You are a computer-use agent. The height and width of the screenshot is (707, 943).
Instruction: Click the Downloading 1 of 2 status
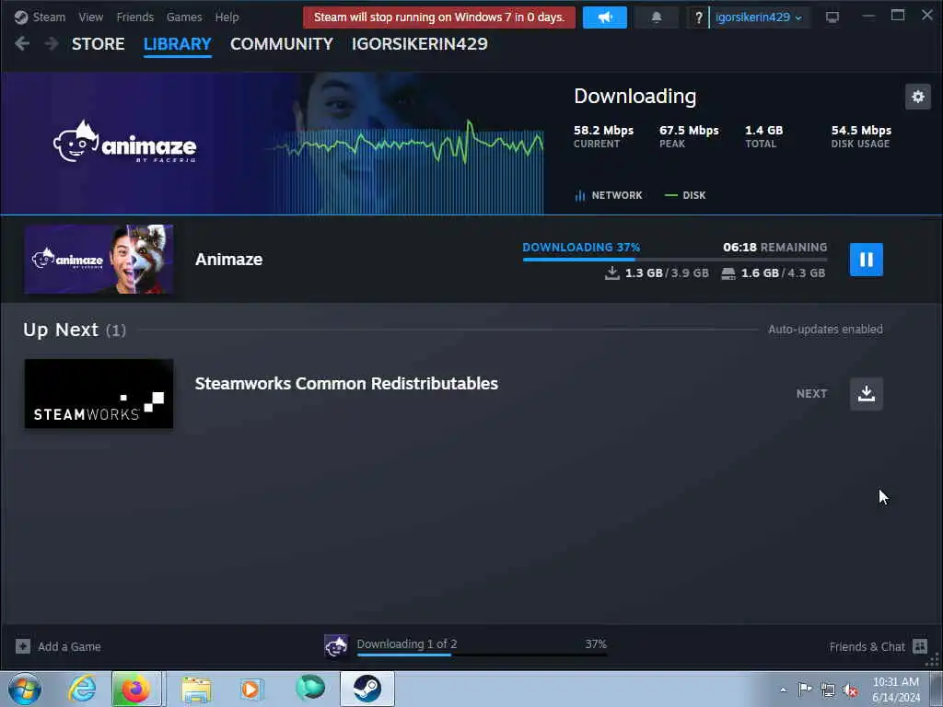(406, 643)
